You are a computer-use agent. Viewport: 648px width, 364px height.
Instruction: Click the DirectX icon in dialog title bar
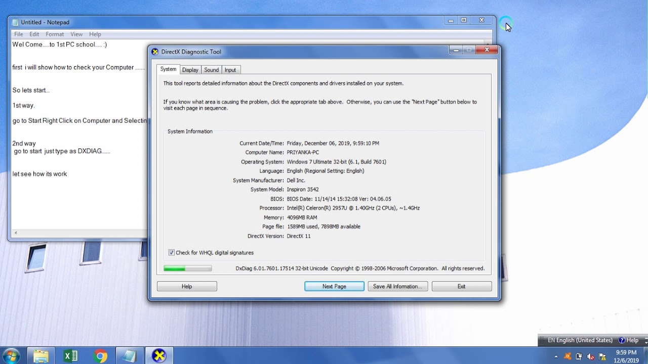tap(155, 52)
